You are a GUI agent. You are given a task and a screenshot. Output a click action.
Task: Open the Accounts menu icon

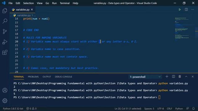pos(5,90)
